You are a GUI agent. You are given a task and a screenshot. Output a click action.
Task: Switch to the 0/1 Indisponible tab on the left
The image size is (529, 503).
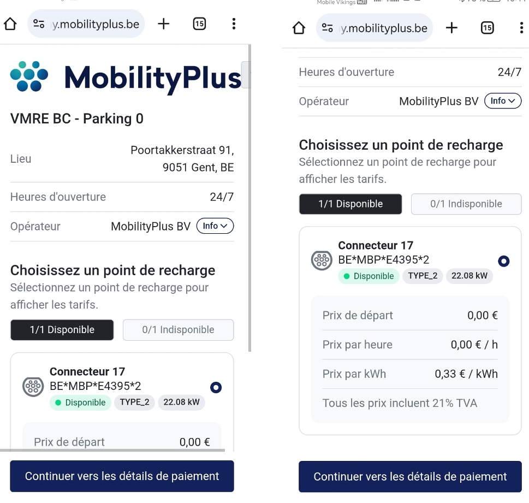[178, 330]
